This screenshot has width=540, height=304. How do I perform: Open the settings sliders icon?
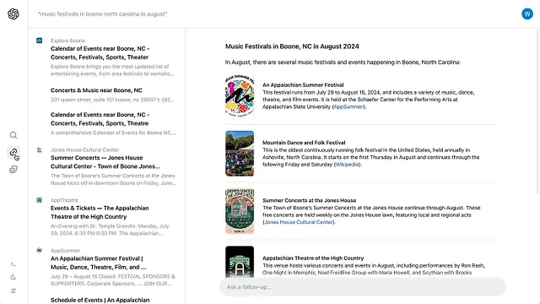(13, 290)
